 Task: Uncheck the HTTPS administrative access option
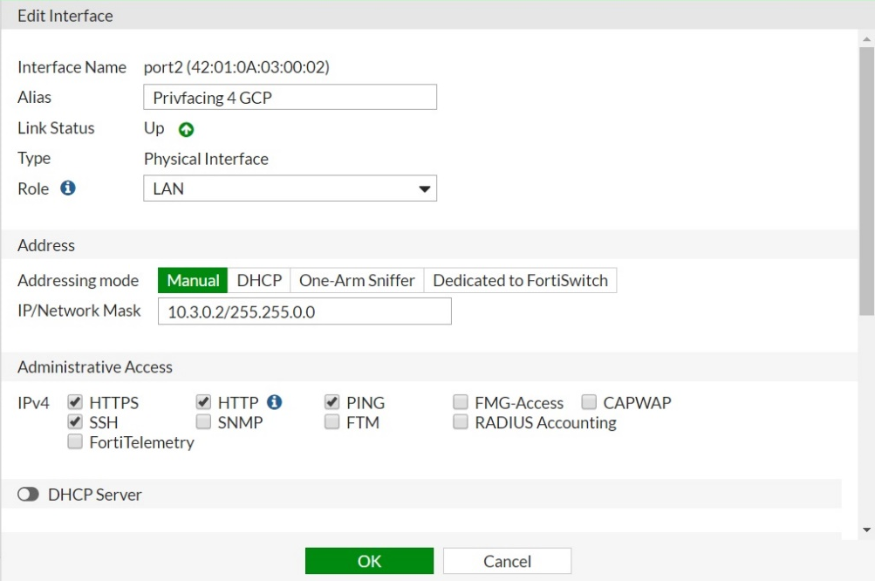click(74, 402)
